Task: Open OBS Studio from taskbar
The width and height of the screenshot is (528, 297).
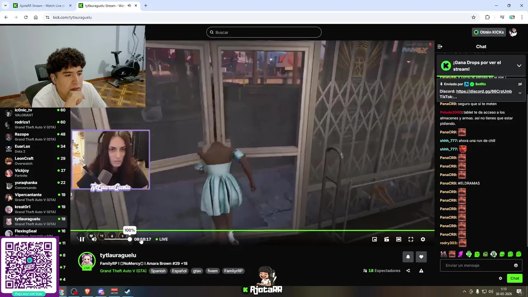Action: 74,292
